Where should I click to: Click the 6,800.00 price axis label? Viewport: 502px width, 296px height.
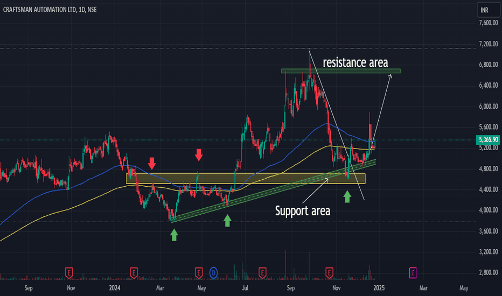tap(488, 65)
